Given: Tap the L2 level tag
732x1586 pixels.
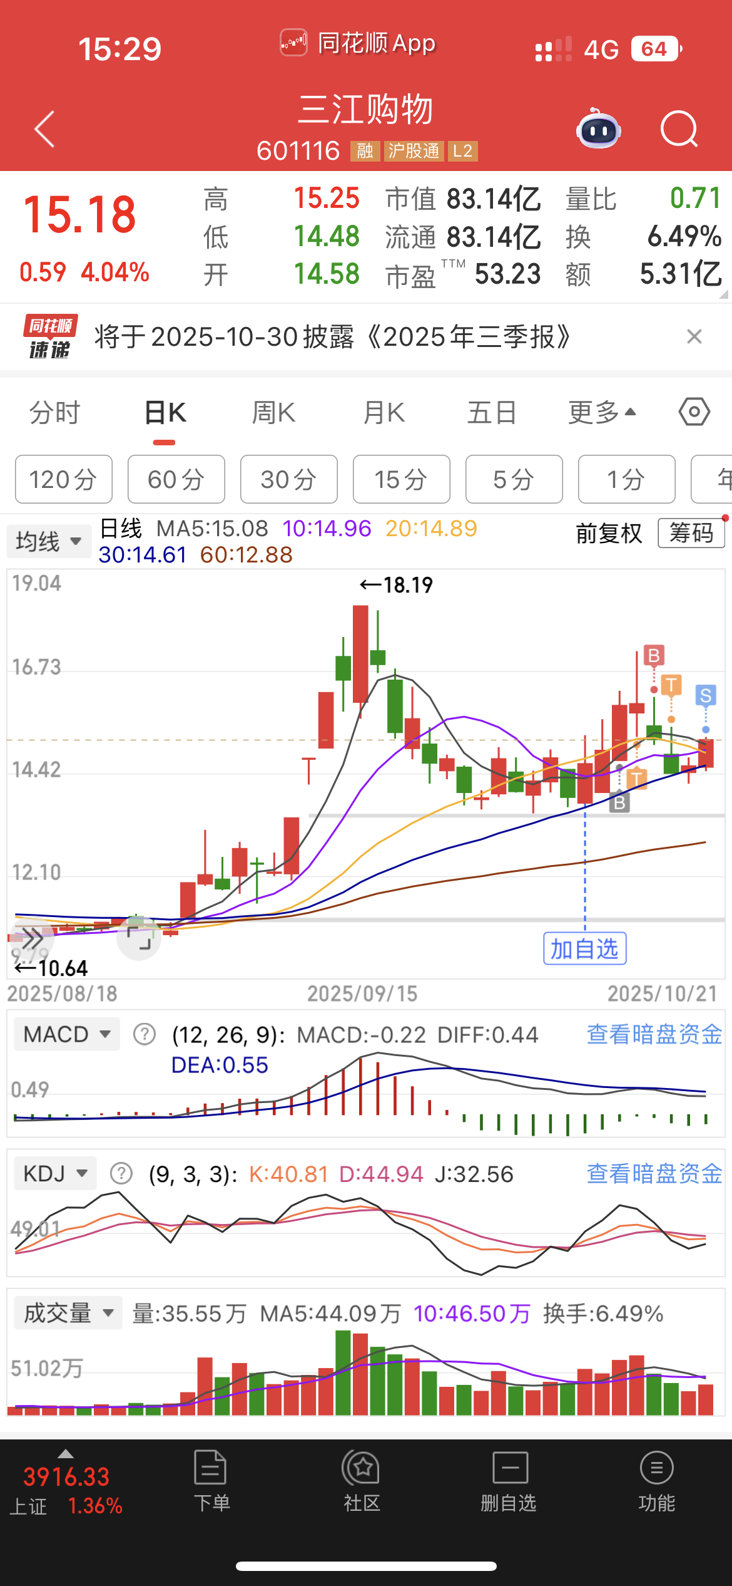Looking at the screenshot, I should (463, 151).
